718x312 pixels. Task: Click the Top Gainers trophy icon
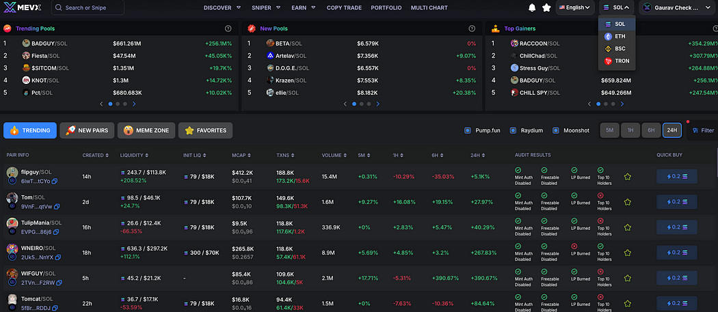(x=495, y=29)
